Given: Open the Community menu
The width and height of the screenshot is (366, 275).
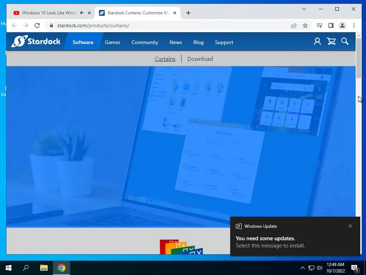Looking at the screenshot, I should [145, 42].
